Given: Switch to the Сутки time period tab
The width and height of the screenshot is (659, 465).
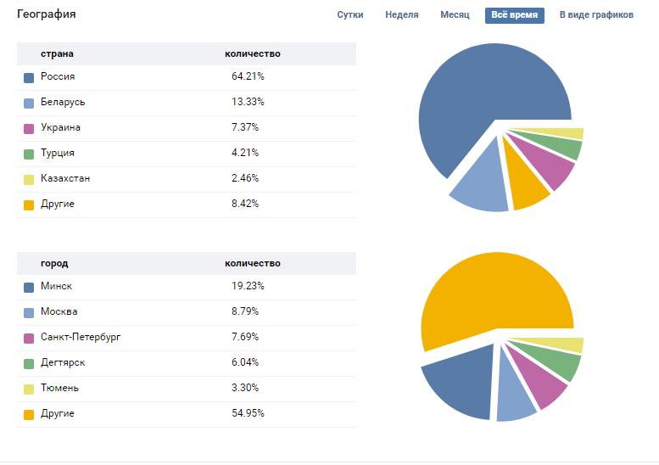Looking at the screenshot, I should 350,15.
